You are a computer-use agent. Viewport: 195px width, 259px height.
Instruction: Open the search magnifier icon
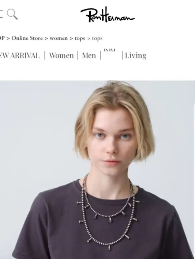pyautogui.click(x=12, y=14)
